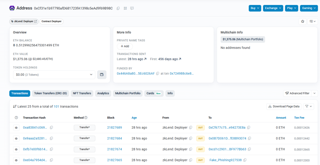Screen dimensions: 320x165
Task: Copy the address at the page header
Action: [x=118, y=8]
